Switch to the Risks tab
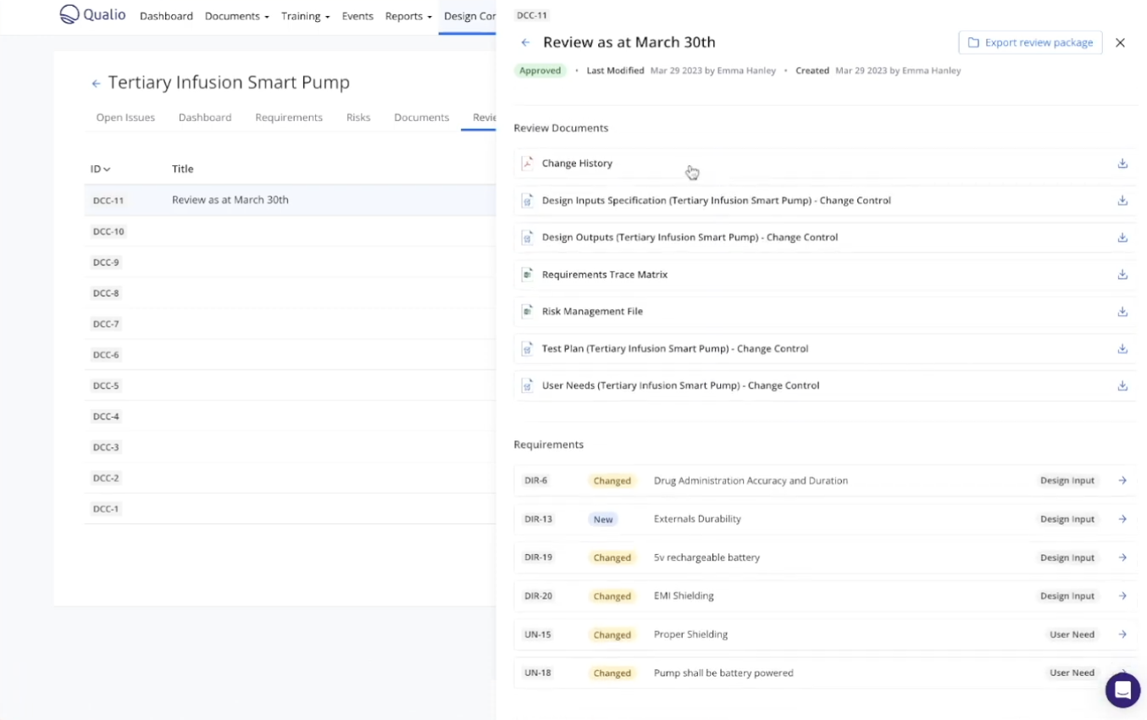This screenshot has width=1147, height=720. pyautogui.click(x=358, y=118)
